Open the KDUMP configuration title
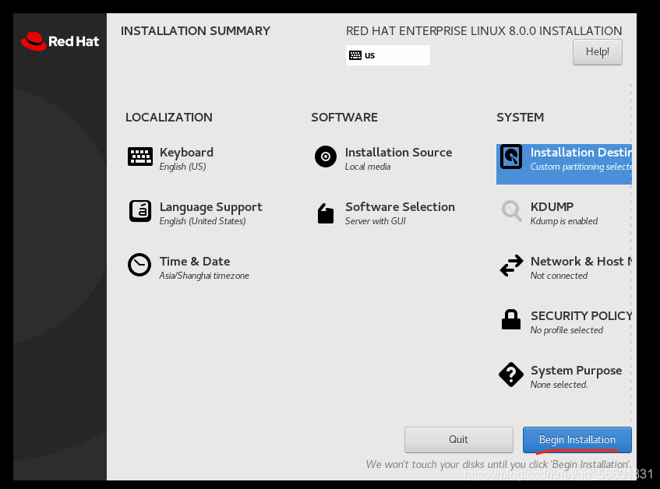660x489 pixels. (552, 206)
